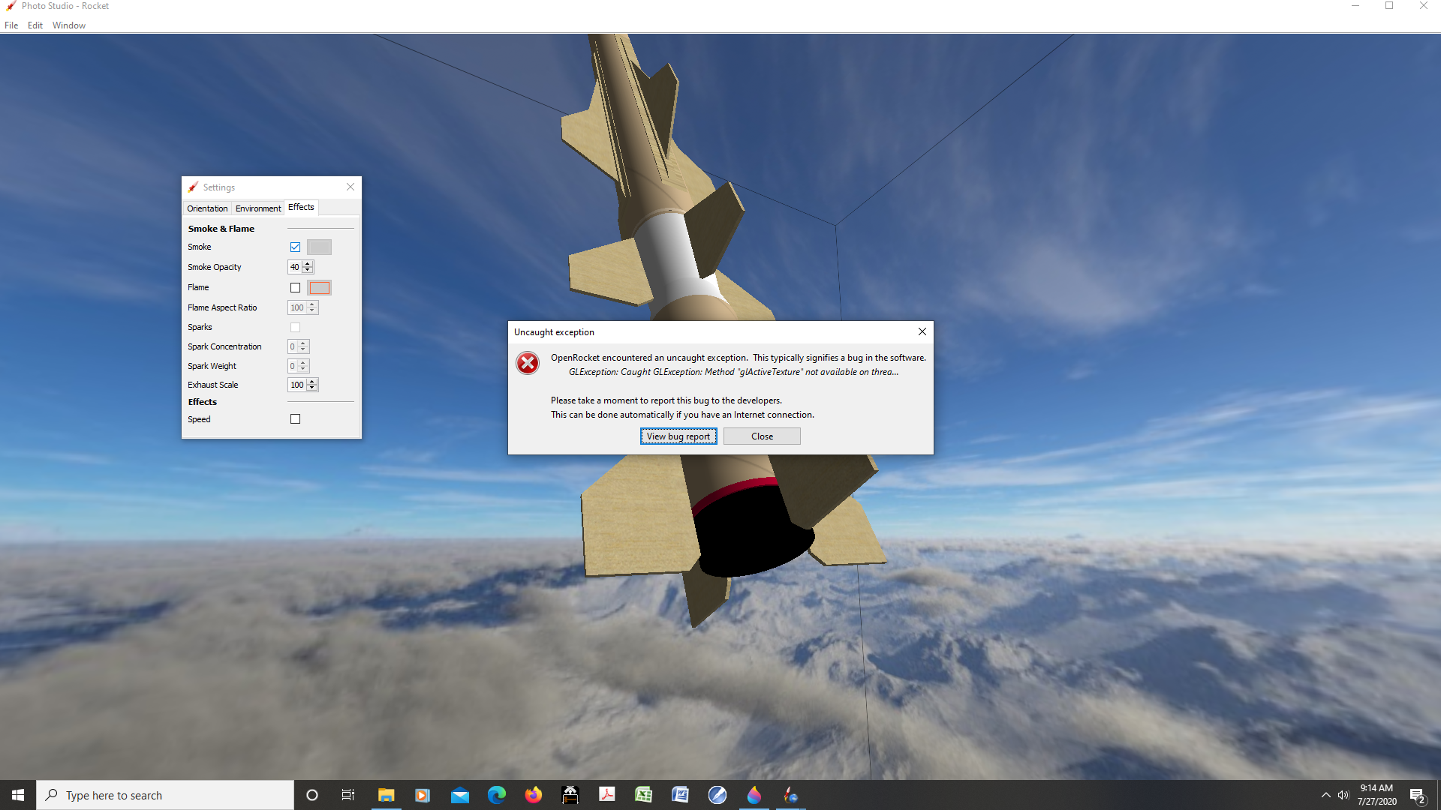1441x810 pixels.
Task: Open the Environment tab in Settings
Action: (x=257, y=208)
